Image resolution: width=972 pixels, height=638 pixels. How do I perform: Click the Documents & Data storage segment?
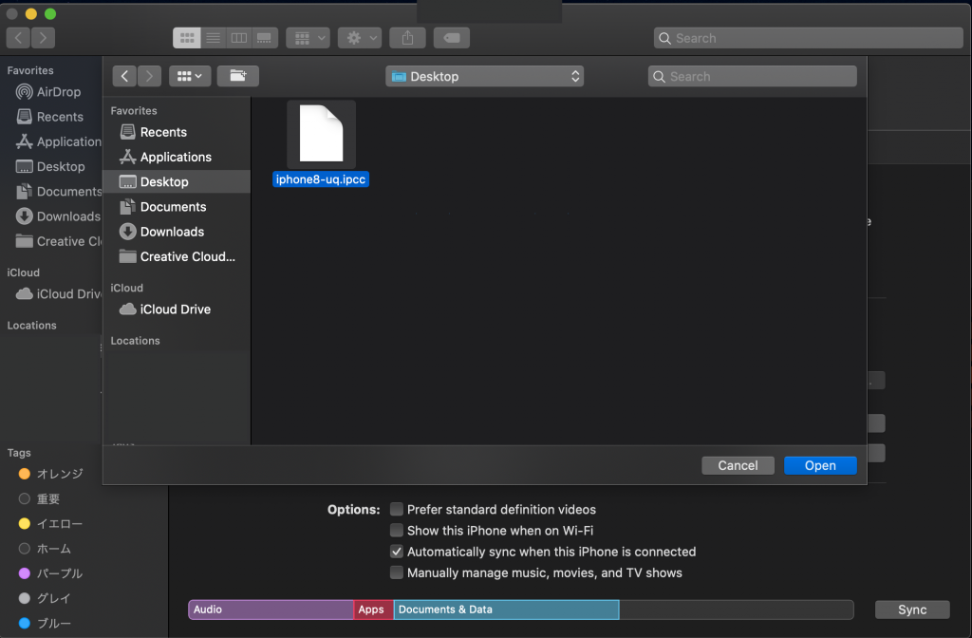click(x=507, y=610)
